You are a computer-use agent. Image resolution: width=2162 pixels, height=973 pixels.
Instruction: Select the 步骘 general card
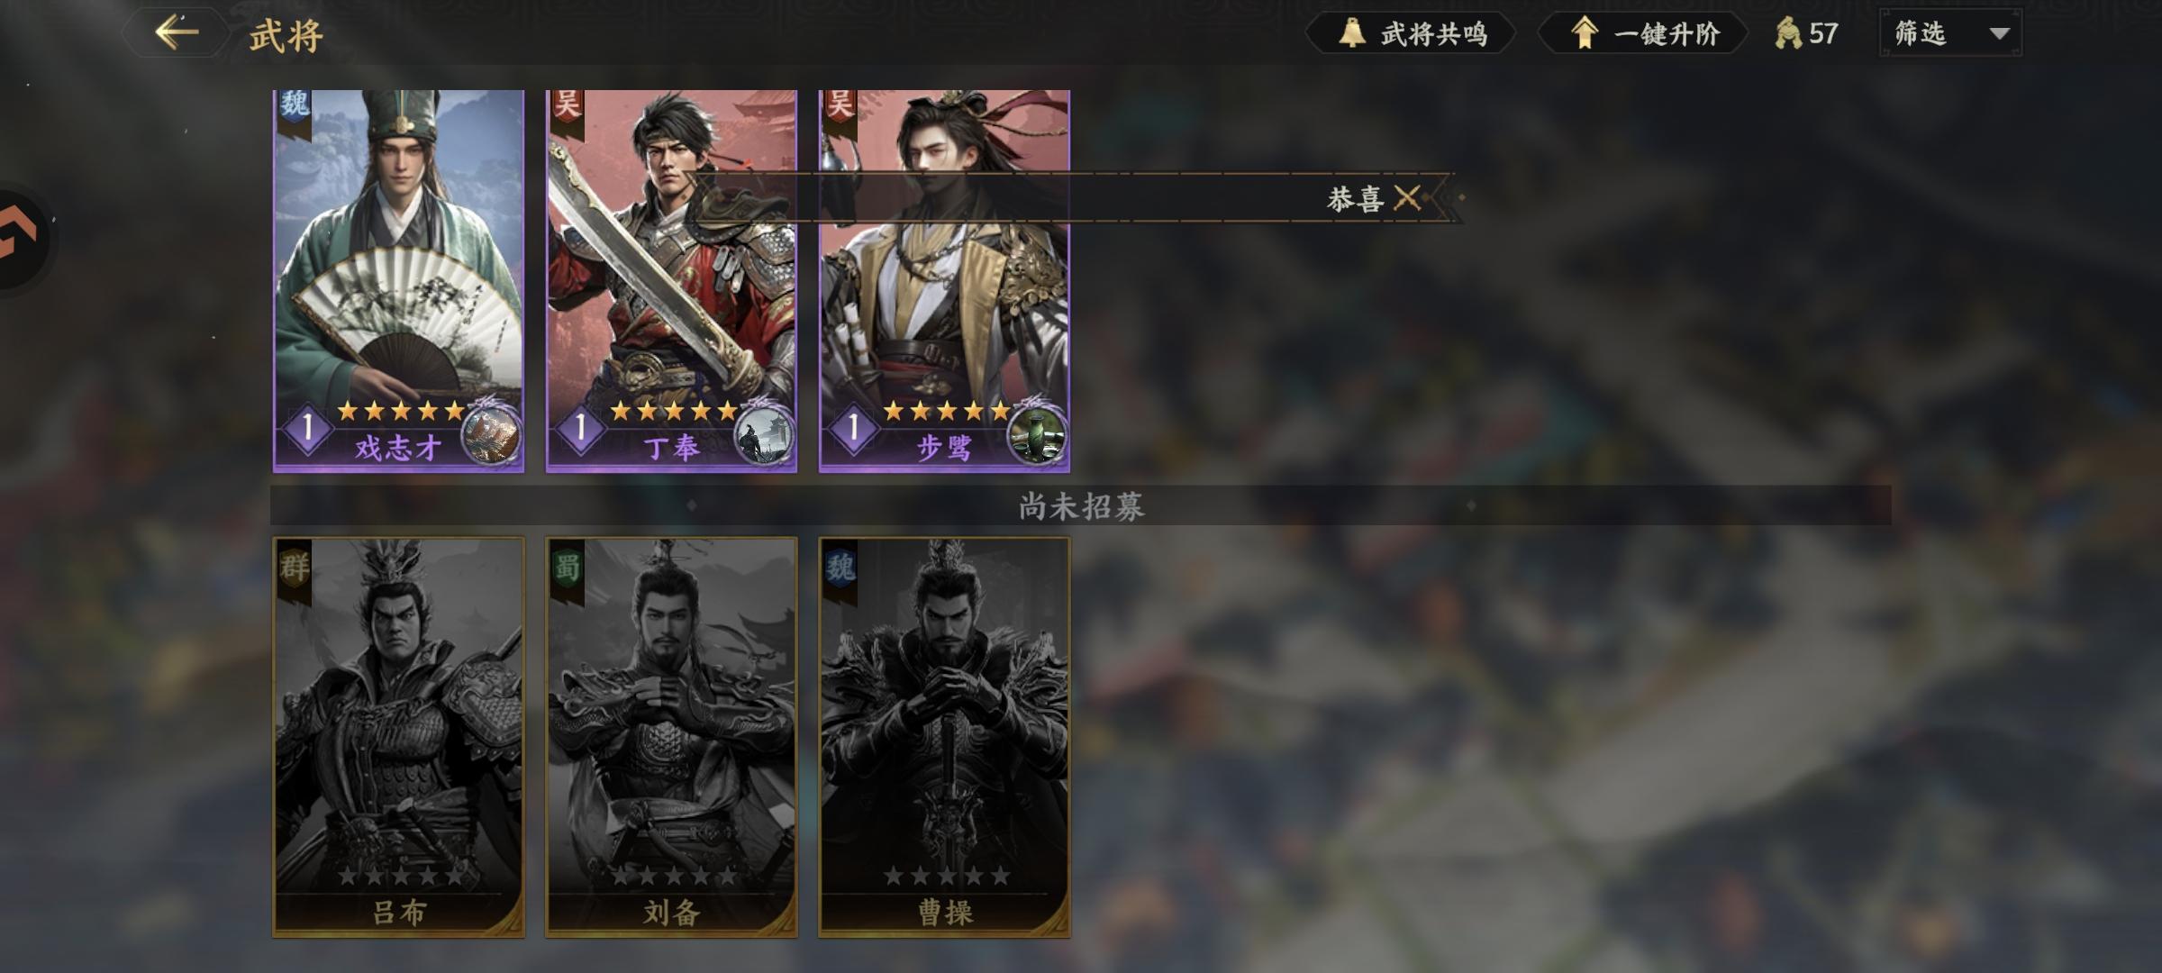944,280
